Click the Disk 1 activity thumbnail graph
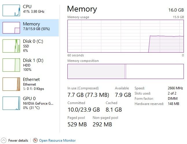 [x=11, y=65]
